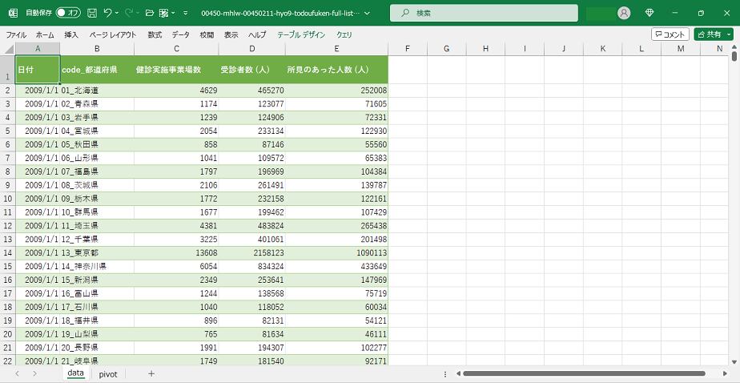The image size is (740, 383).
Task: Expand the Undo history dropdown arrow
Action: pyautogui.click(x=119, y=13)
